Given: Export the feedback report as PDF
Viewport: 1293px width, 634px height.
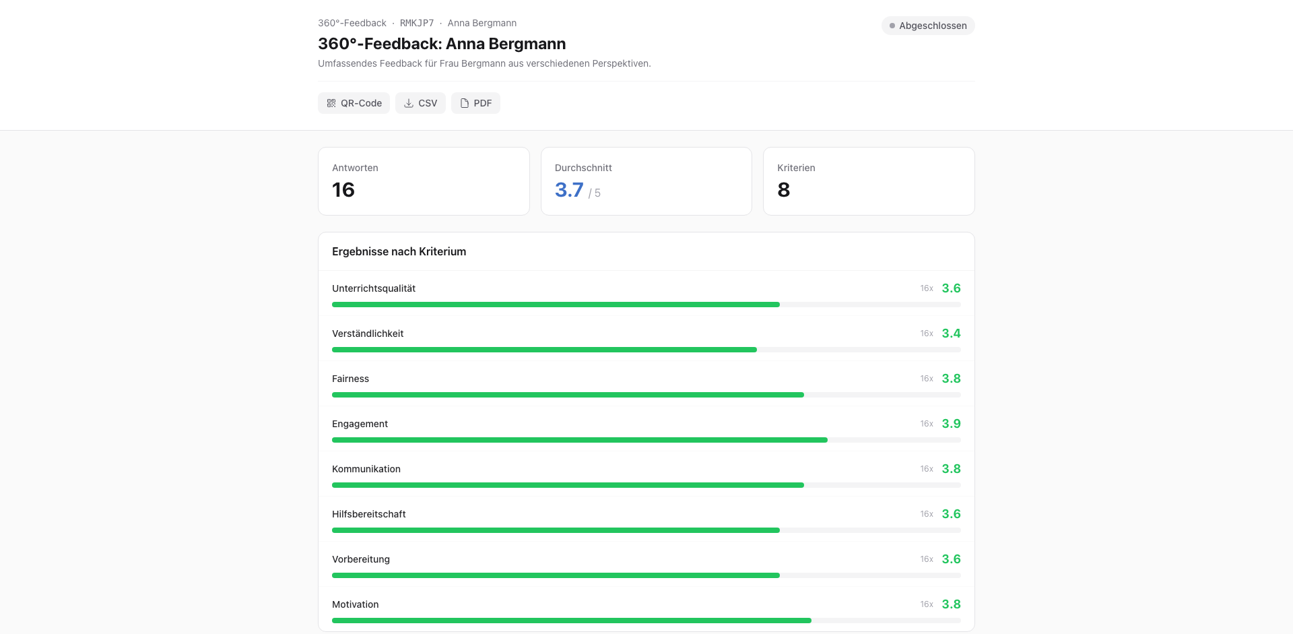Looking at the screenshot, I should tap(475, 103).
